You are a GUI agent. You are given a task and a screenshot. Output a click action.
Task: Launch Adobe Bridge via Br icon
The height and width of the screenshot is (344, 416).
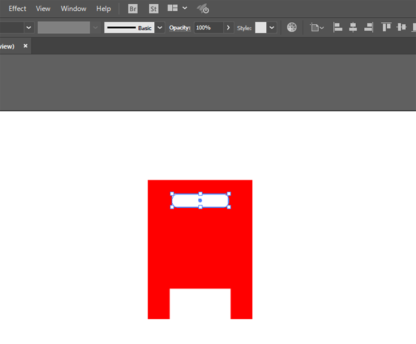coord(132,9)
